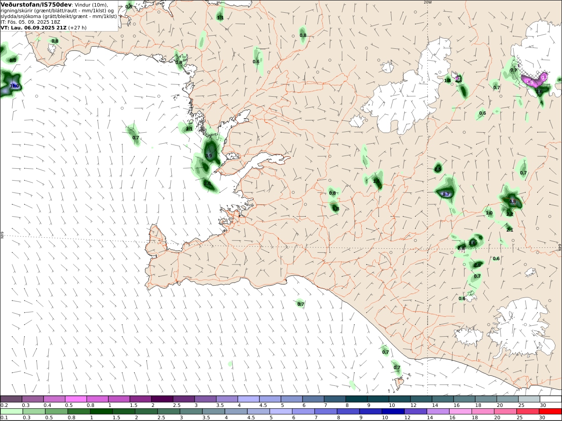562x421 pixels.
Task: Click the Veðurstofan/IS750dev map title
Action: point(36,5)
